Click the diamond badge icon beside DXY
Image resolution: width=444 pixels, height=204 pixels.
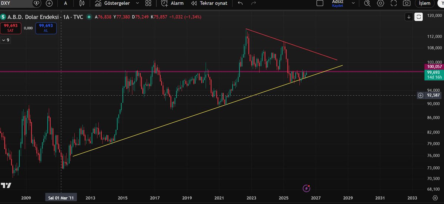(36, 3)
